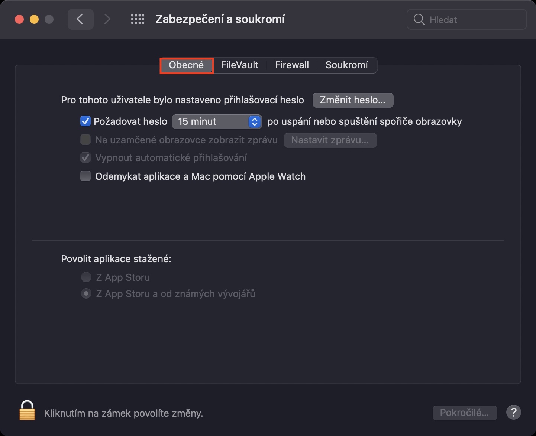Toggle Vypnout automatické přihlašování checkbox
This screenshot has height=436, width=536.
pos(85,158)
